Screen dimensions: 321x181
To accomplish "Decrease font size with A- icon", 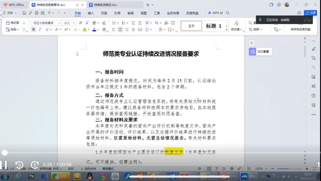I will point(87,23).
